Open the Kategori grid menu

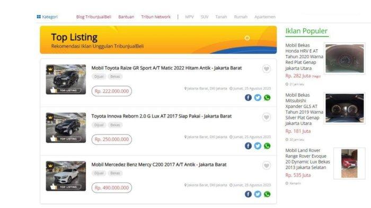pos(39,16)
